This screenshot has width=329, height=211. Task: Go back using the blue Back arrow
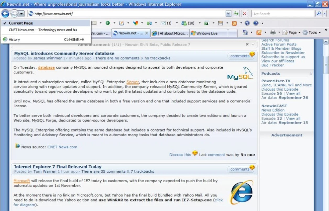pos(5,14)
